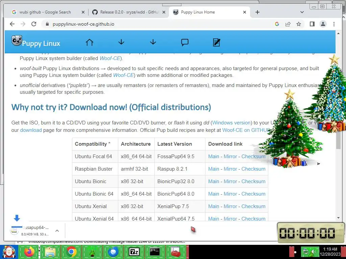Open the download page link
The height and width of the screenshot is (259, 346).
click(x=31, y=130)
